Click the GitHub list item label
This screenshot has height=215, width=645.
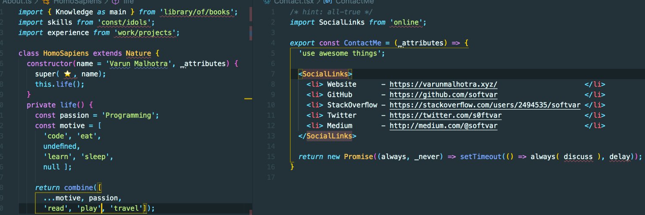340,95
